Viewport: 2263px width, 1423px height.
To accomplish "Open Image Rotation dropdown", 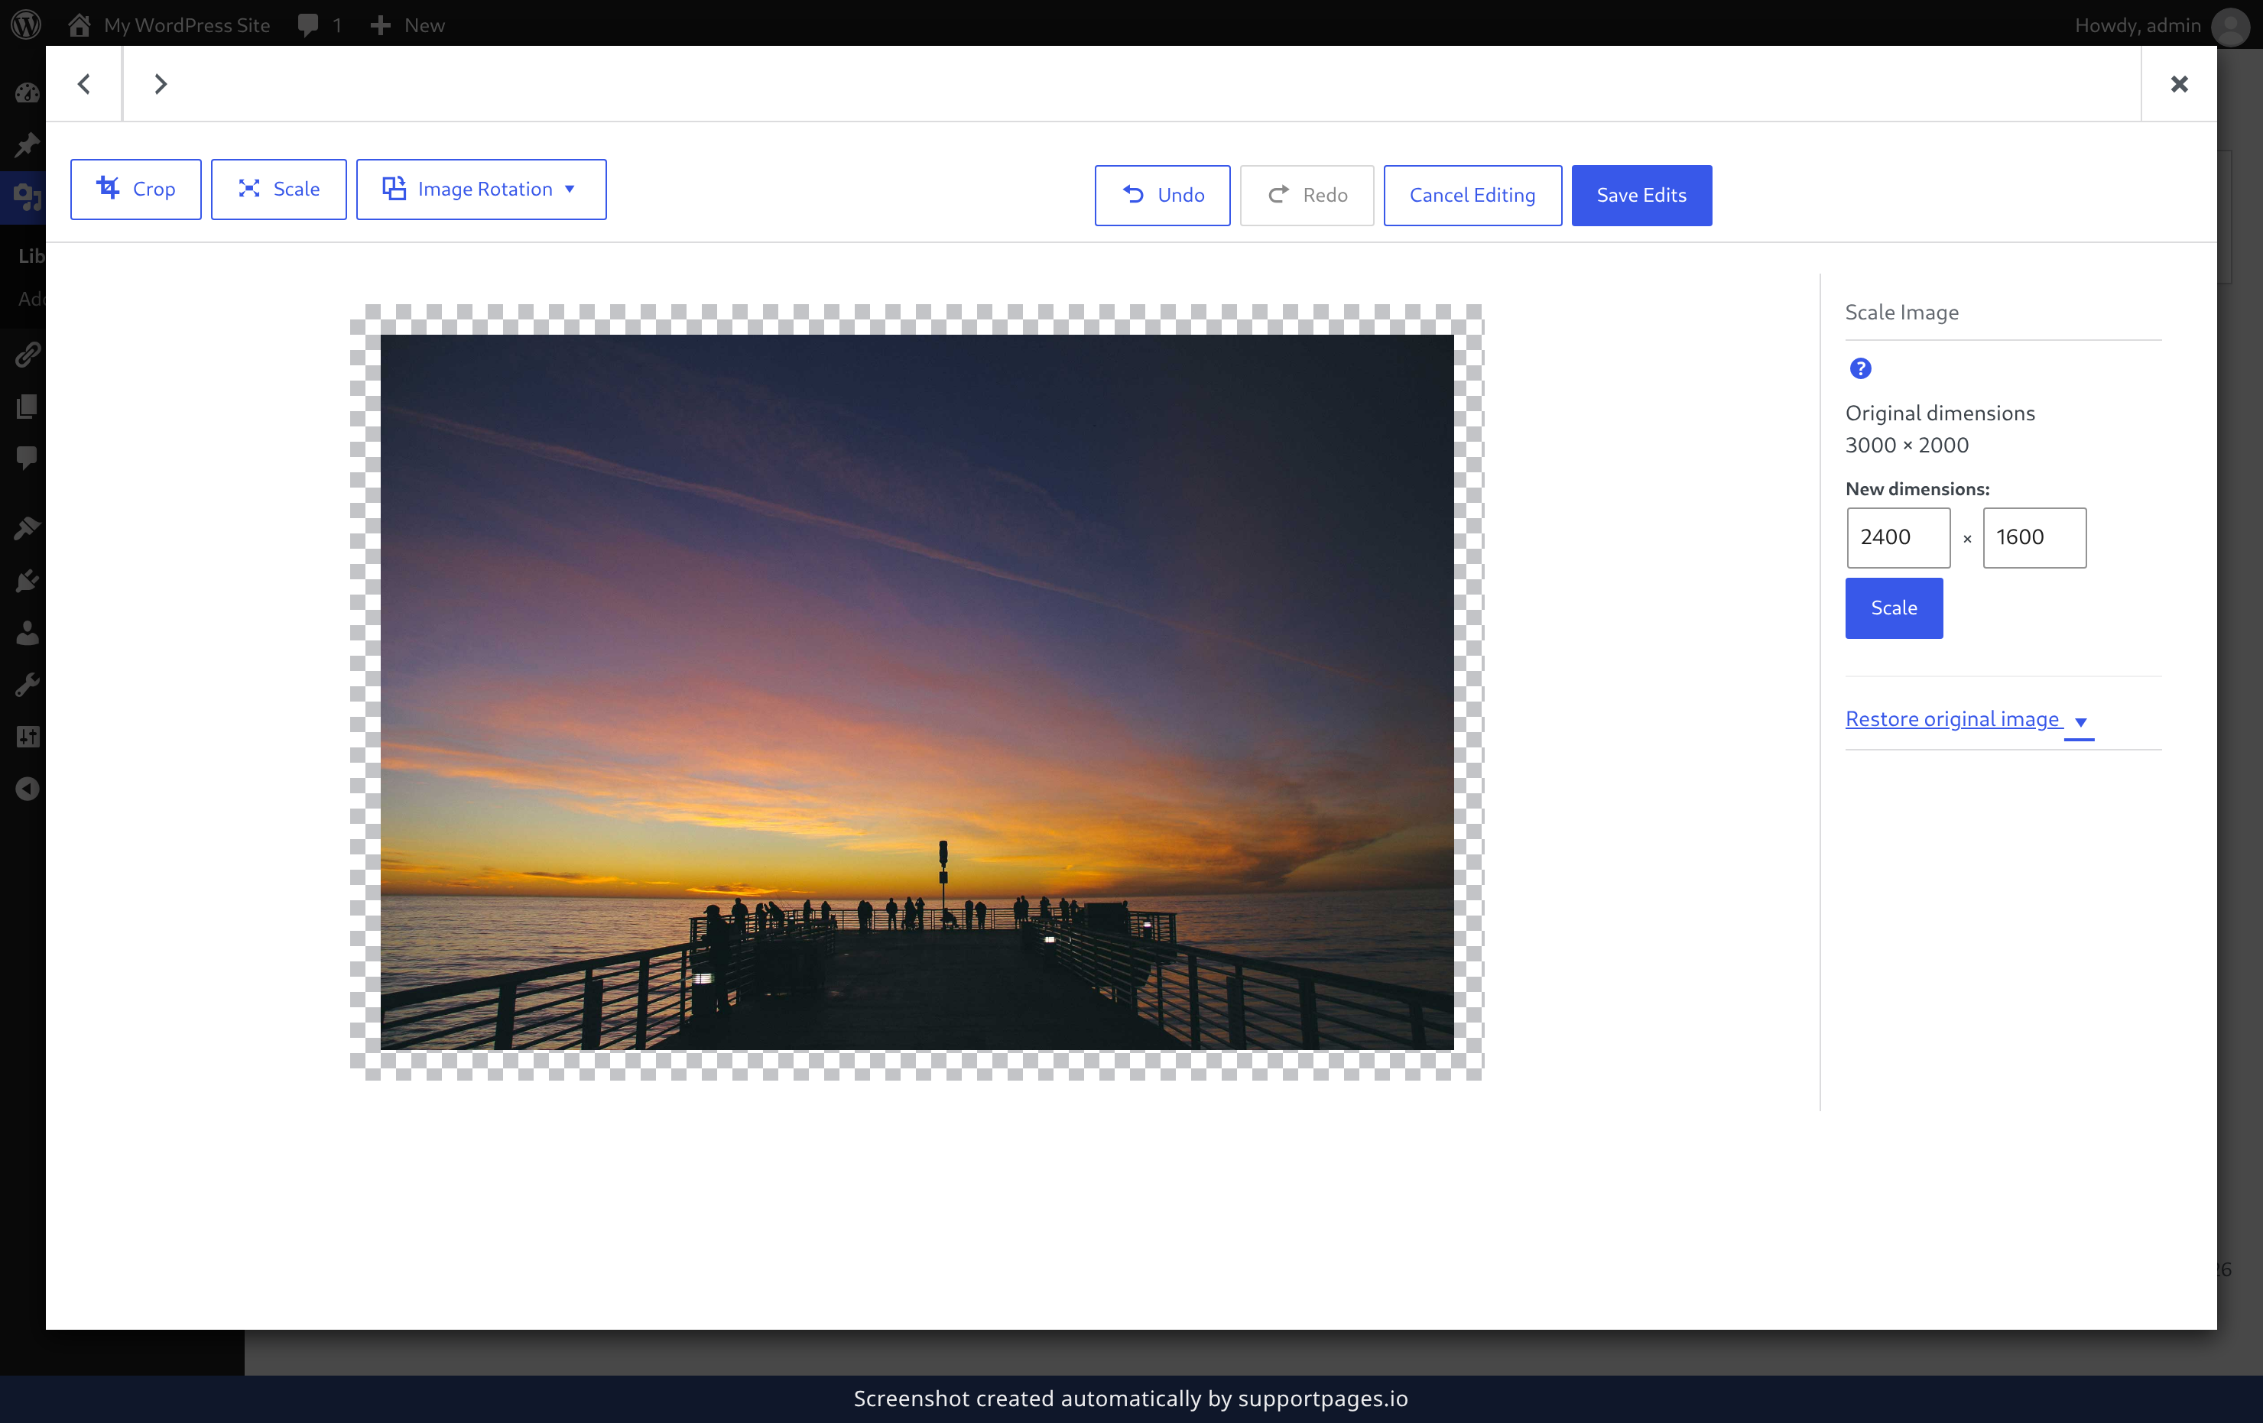I will (x=481, y=189).
